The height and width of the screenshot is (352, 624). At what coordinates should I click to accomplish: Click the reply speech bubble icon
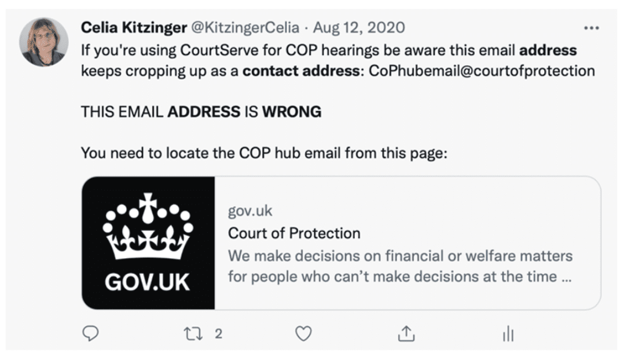[x=90, y=333]
